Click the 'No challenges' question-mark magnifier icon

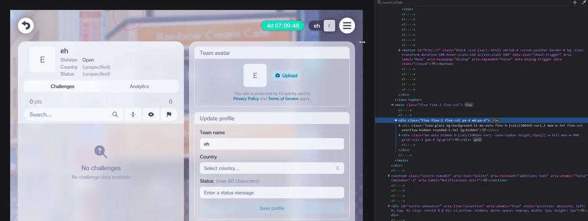pos(101,152)
